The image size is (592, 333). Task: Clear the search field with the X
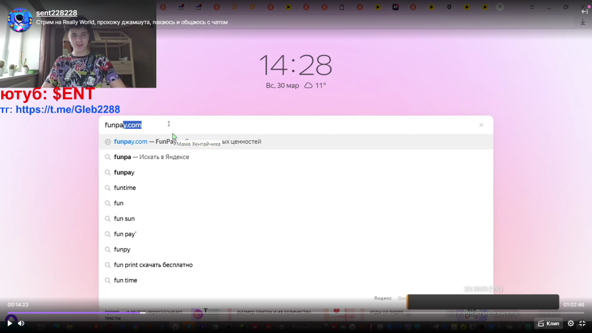tap(481, 125)
